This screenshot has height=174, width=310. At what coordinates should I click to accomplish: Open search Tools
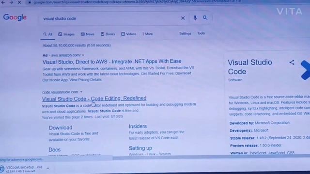pos(201,33)
